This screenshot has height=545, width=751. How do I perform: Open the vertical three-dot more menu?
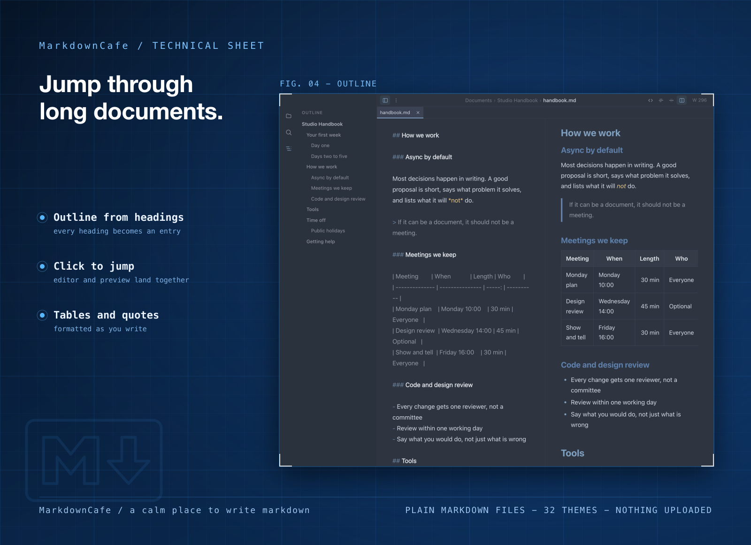click(x=396, y=100)
